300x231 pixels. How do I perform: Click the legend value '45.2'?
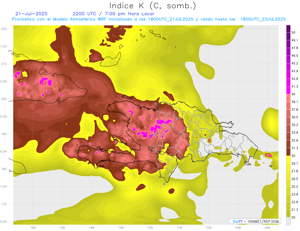tap(295, 63)
